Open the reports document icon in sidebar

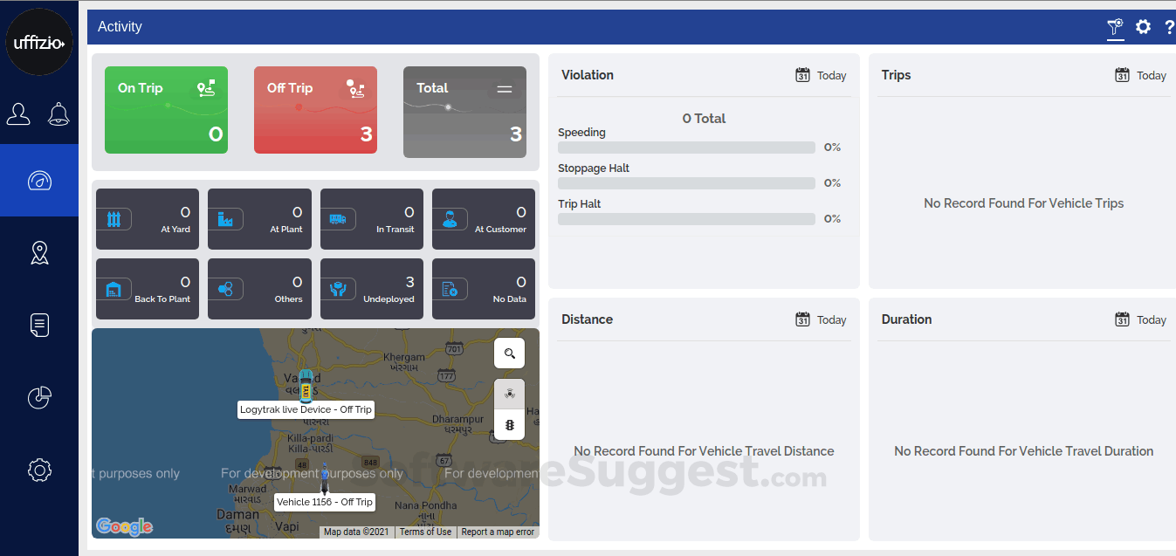click(39, 325)
